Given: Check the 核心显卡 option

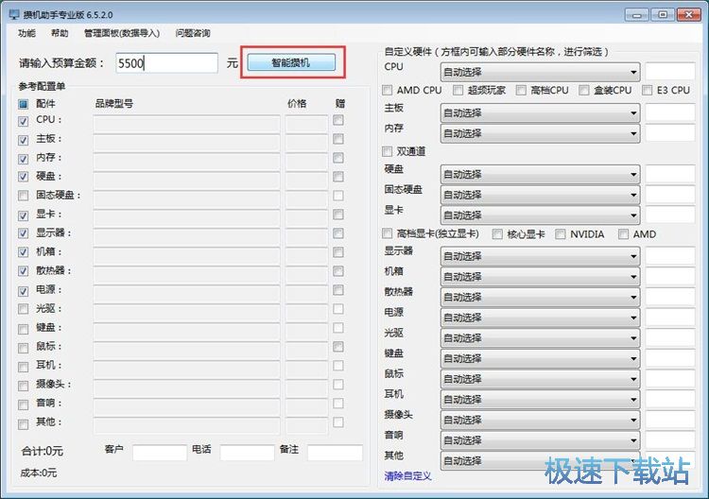Looking at the screenshot, I should (x=497, y=234).
